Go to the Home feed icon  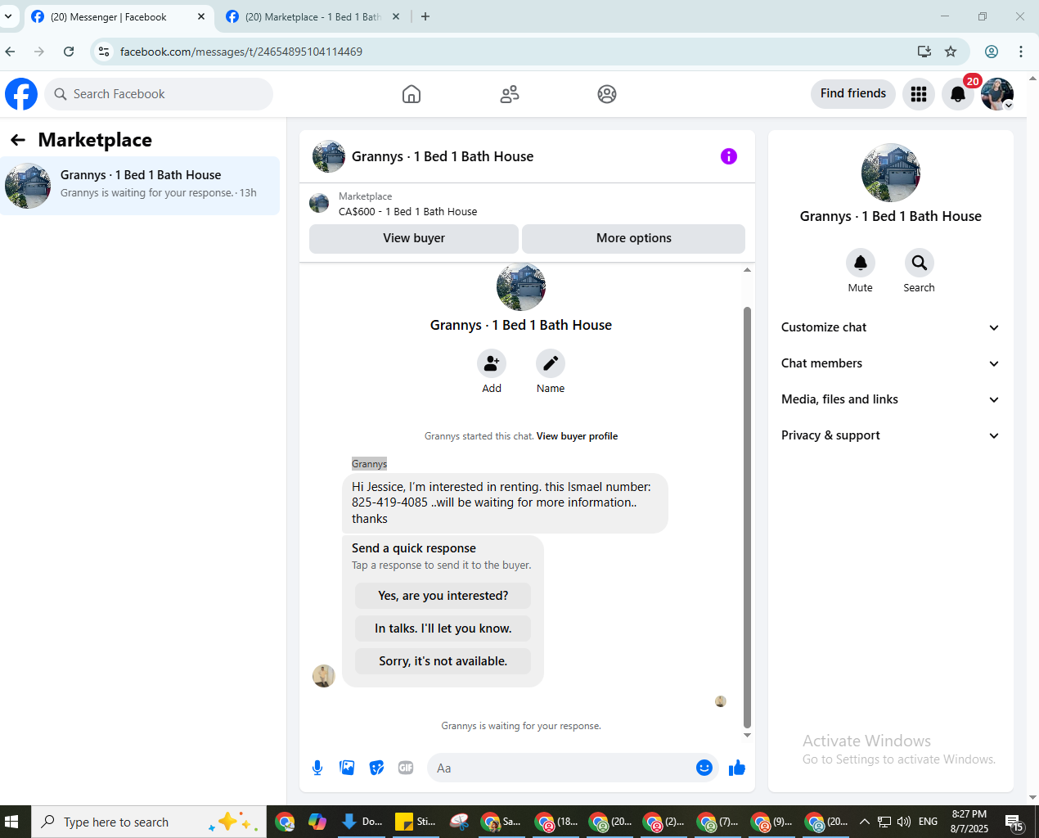coord(412,94)
